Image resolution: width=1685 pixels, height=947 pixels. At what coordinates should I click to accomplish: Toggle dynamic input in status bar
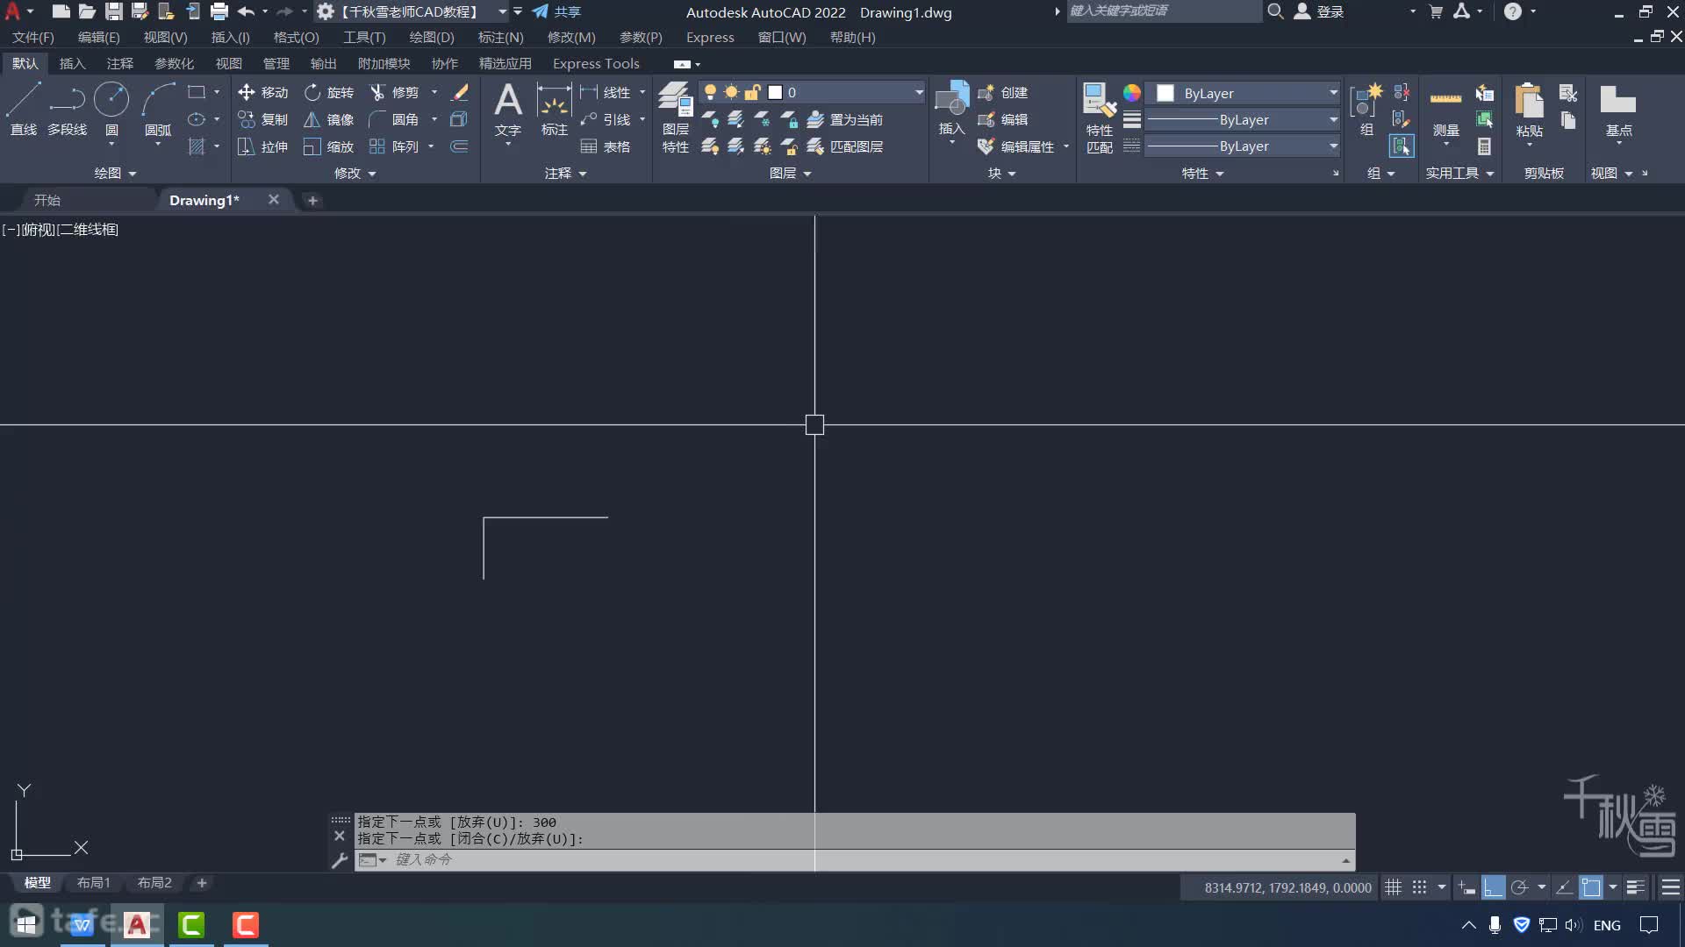click(1466, 887)
